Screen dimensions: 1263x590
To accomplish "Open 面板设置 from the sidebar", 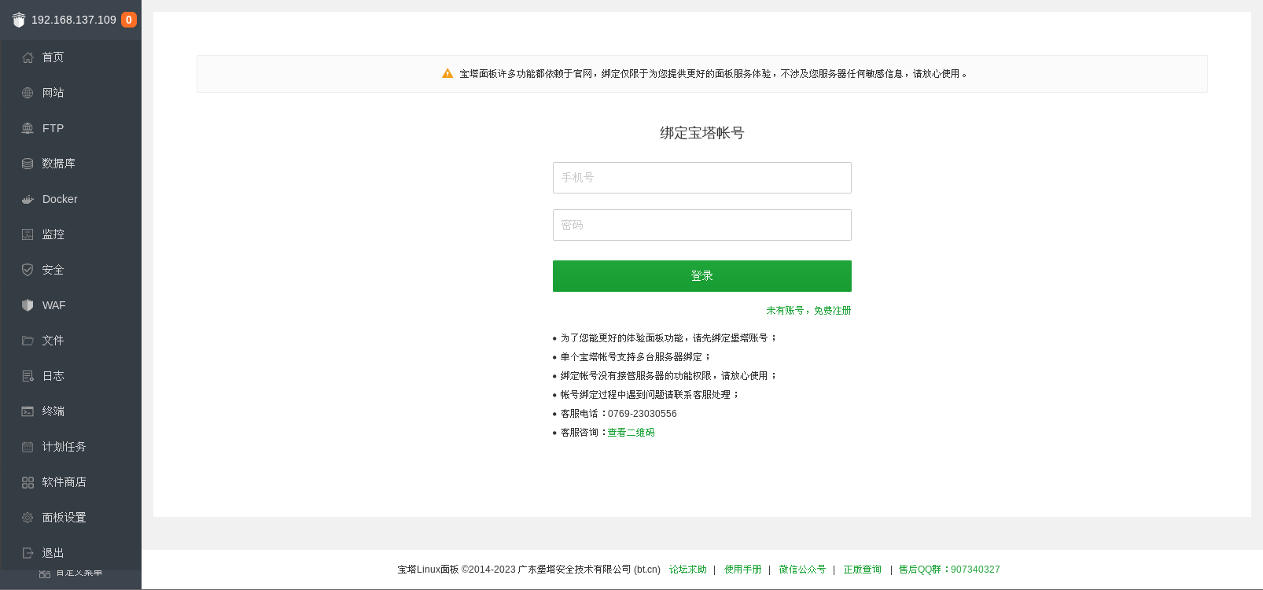I will [71, 518].
